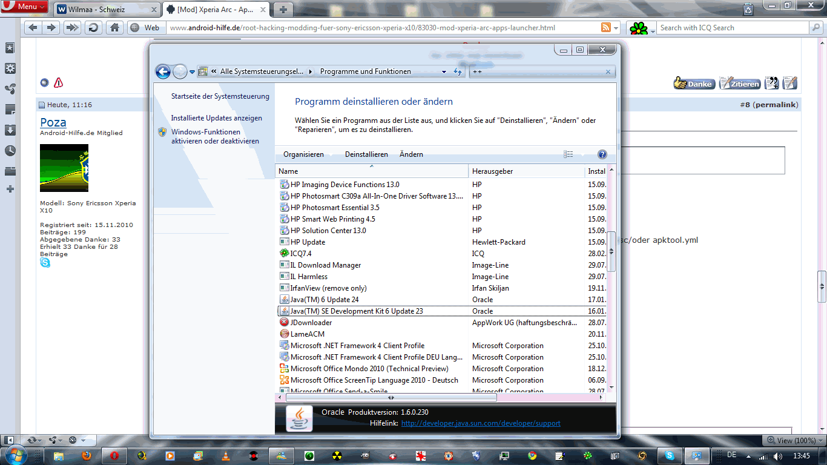The width and height of the screenshot is (827, 465).
Task: Select IrfanView (remove only) entry
Action: tap(442, 288)
